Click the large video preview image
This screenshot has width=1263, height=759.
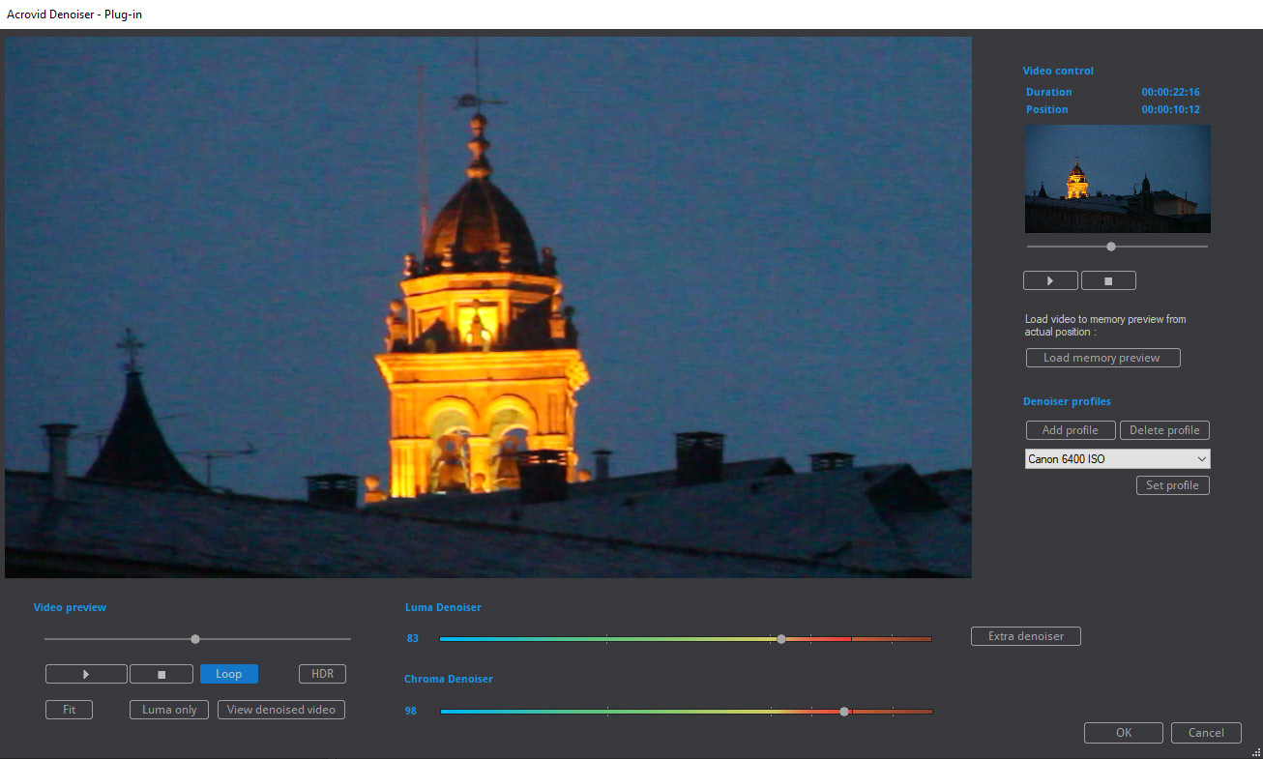[x=488, y=307]
